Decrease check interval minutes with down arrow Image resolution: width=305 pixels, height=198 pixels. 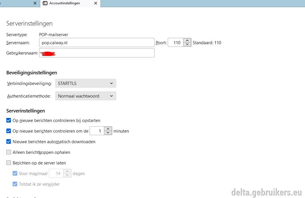coord(108,133)
